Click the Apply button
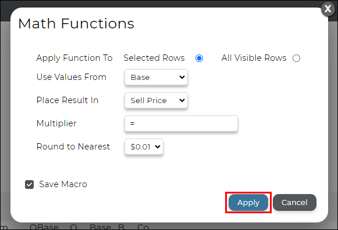 click(x=248, y=203)
